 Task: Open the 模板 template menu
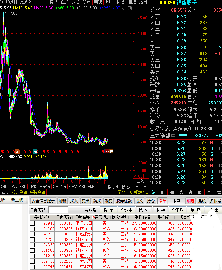[126, 187]
